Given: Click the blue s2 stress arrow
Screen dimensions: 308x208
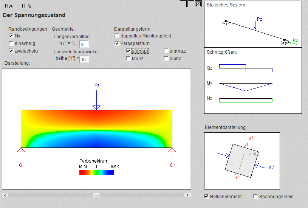Looking at the screenshot, I should 260,166.
